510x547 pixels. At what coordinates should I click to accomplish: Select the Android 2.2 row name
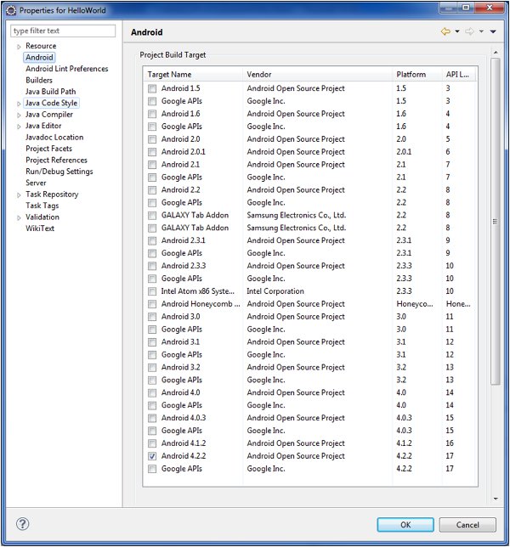[x=180, y=189]
